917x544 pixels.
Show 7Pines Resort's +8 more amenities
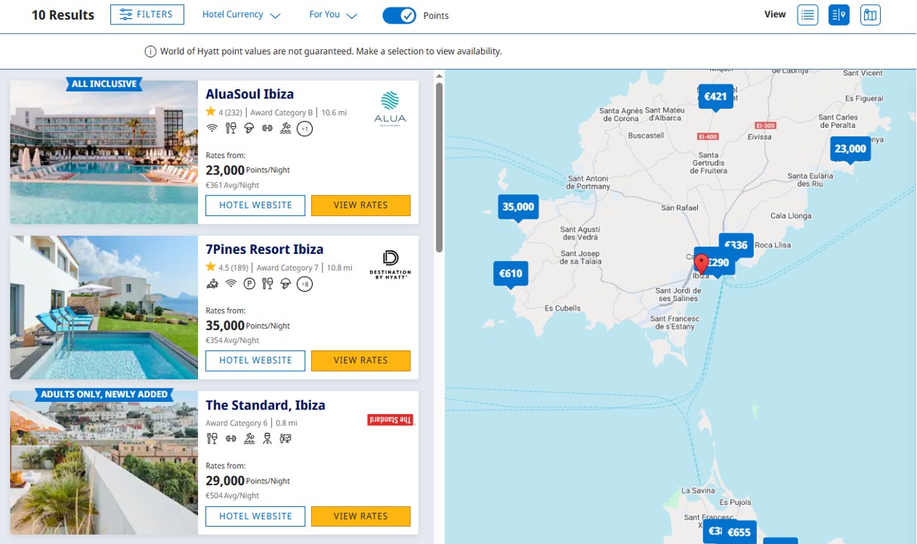[x=304, y=284]
